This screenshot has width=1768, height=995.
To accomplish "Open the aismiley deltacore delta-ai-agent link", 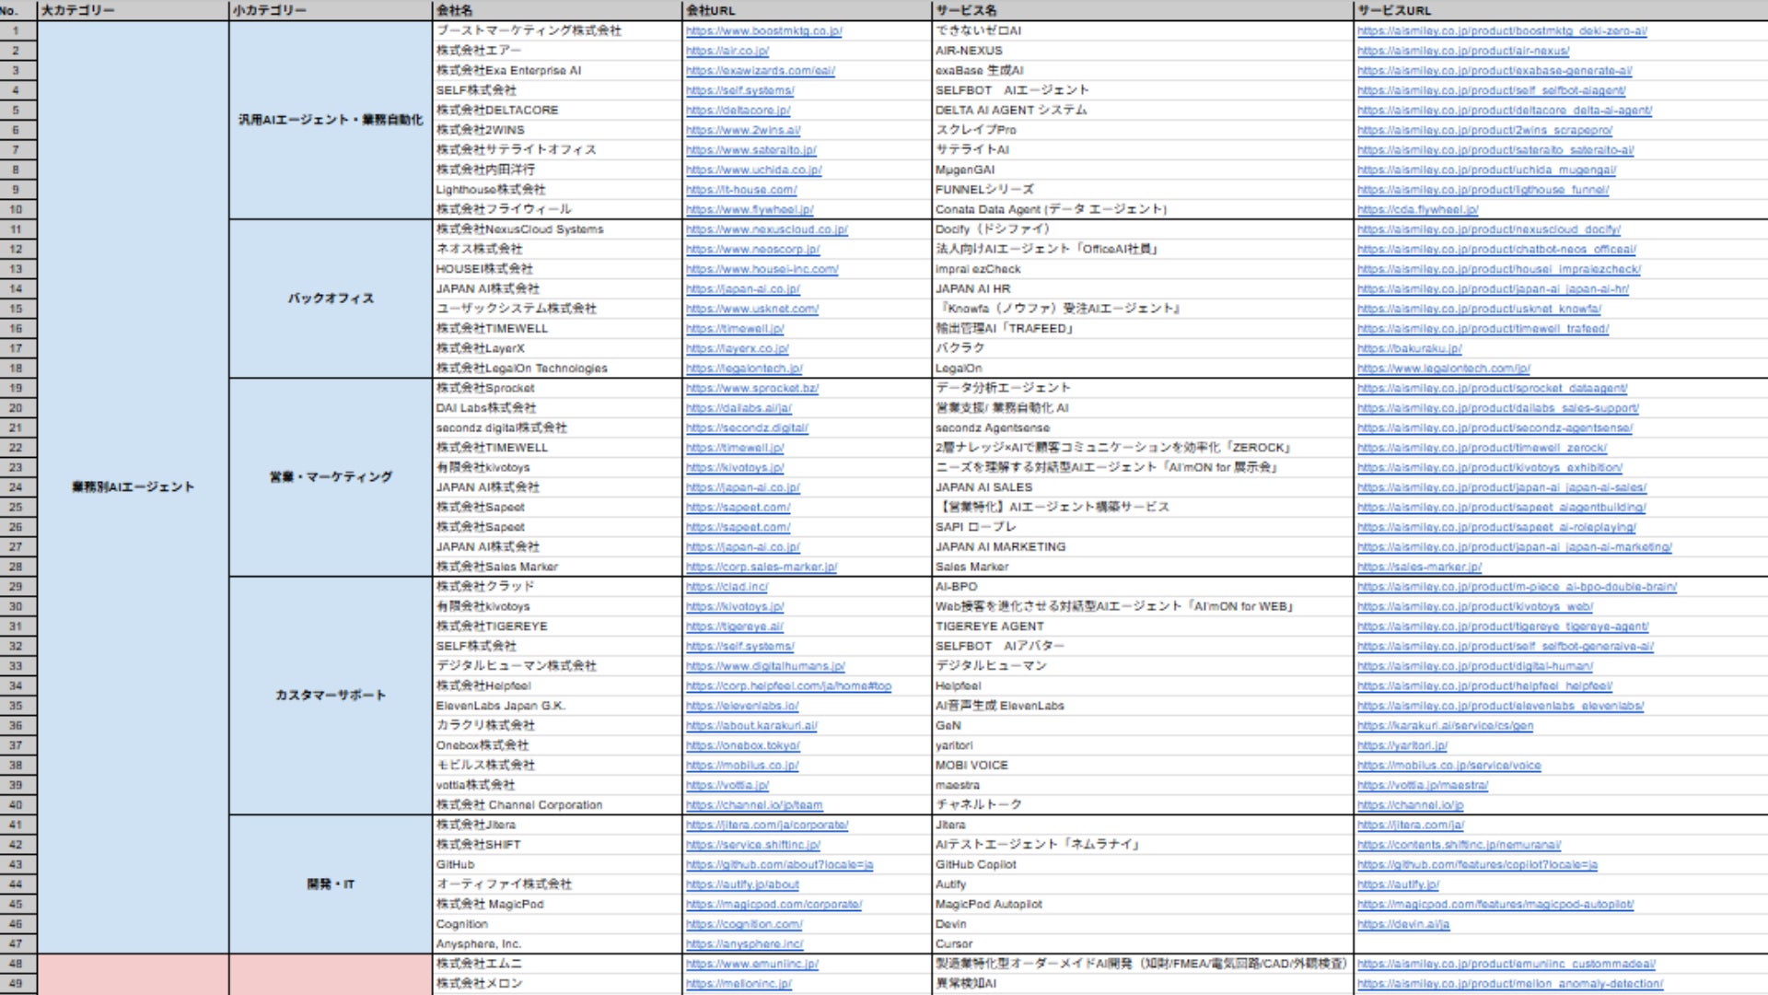I will coord(1504,110).
